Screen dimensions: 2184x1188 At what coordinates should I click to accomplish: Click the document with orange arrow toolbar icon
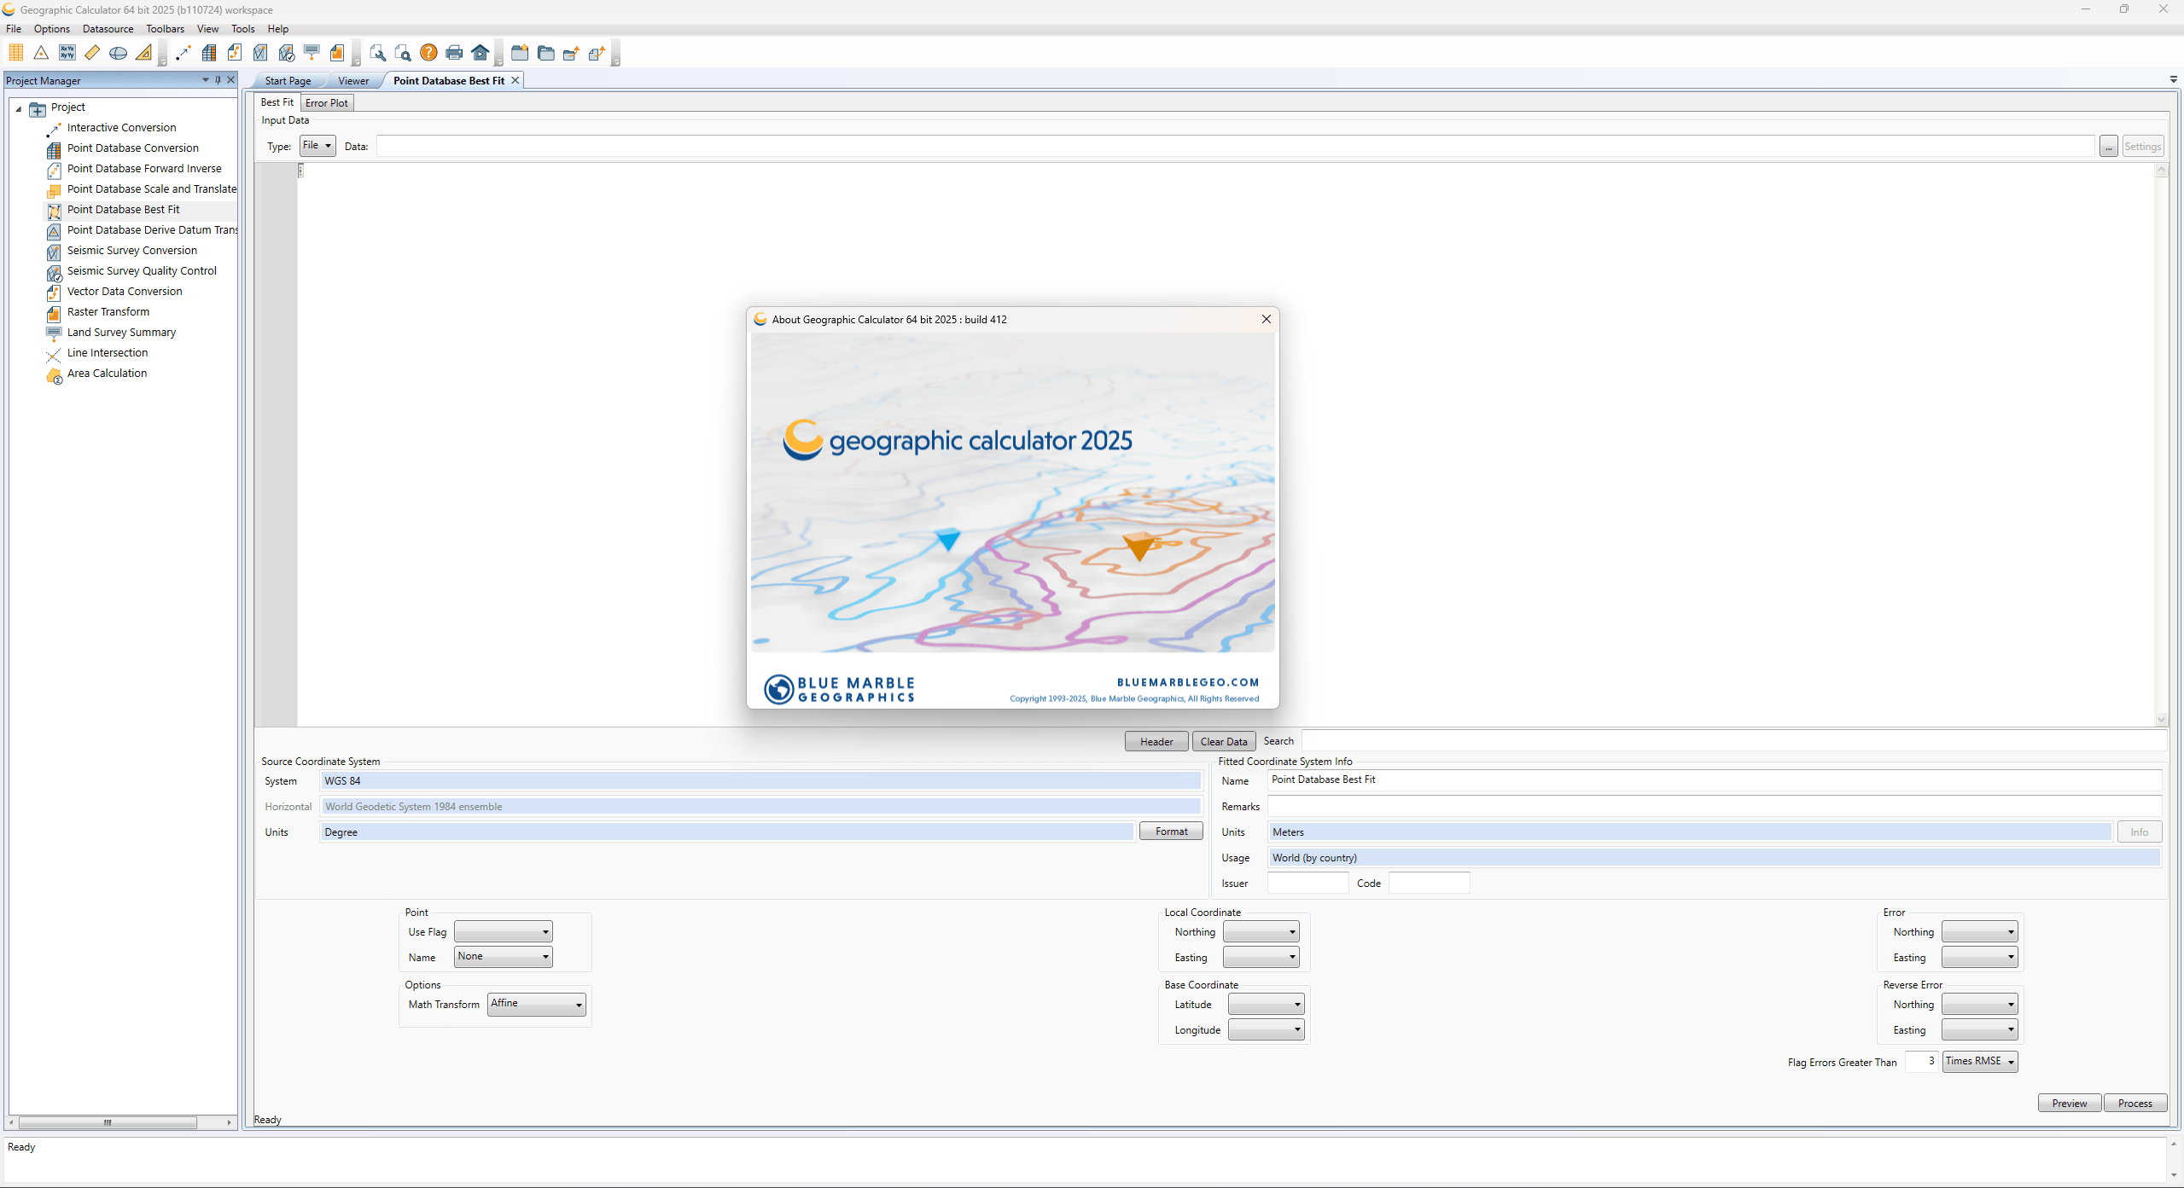(597, 53)
